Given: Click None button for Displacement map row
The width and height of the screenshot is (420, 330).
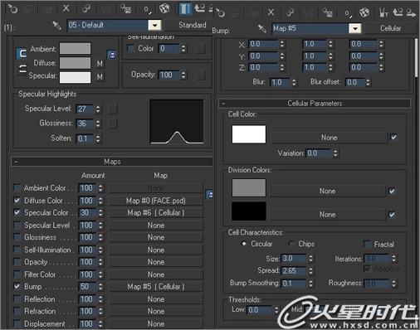Looking at the screenshot, I should pyautogui.click(x=156, y=323).
